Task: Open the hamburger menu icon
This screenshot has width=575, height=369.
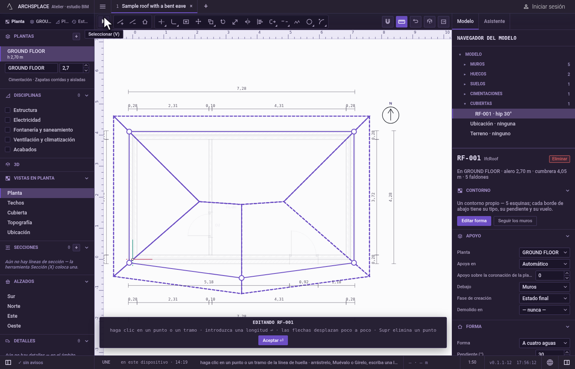Action: pos(103,7)
